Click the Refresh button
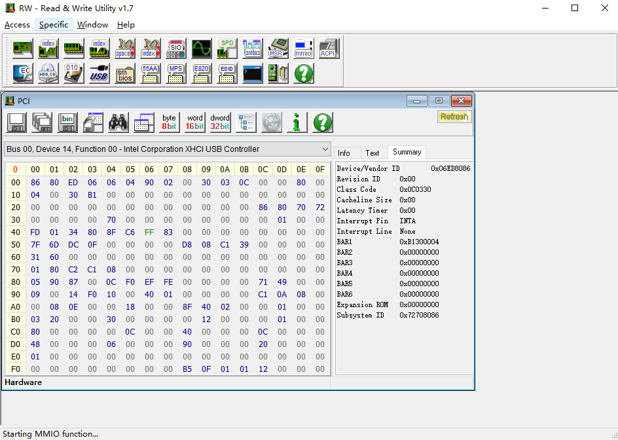Image resolution: width=618 pixels, height=440 pixels. 454,117
